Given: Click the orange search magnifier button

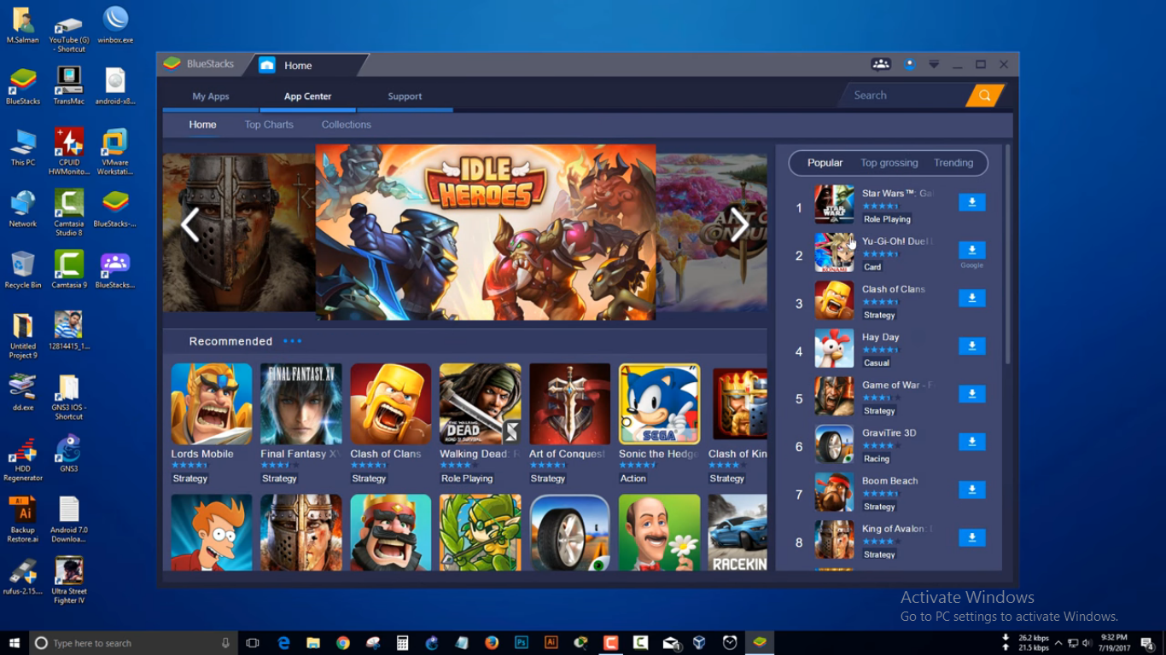Looking at the screenshot, I should pos(984,96).
